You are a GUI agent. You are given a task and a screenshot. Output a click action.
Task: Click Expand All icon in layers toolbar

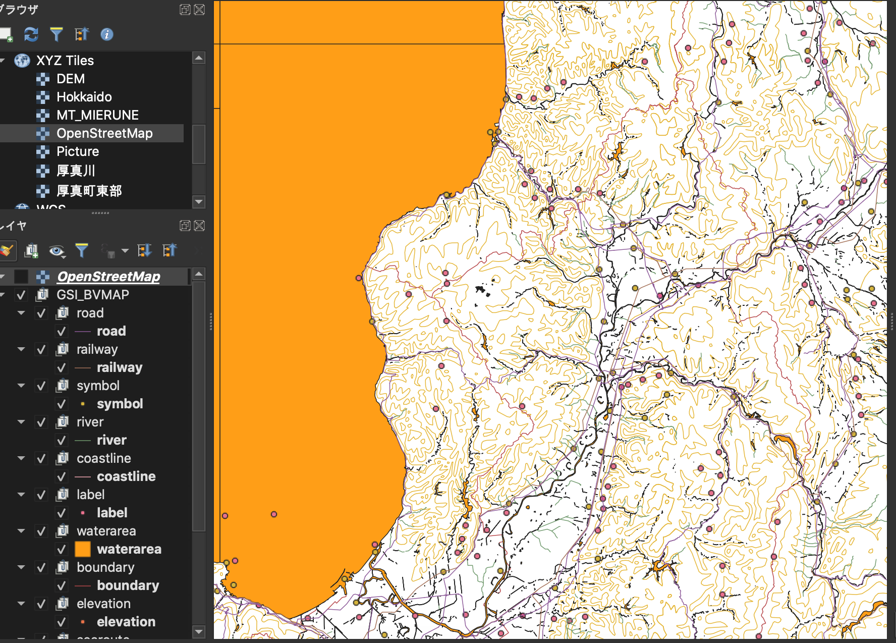click(x=145, y=250)
